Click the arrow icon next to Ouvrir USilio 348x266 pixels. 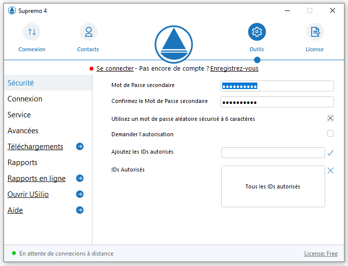[80, 194]
